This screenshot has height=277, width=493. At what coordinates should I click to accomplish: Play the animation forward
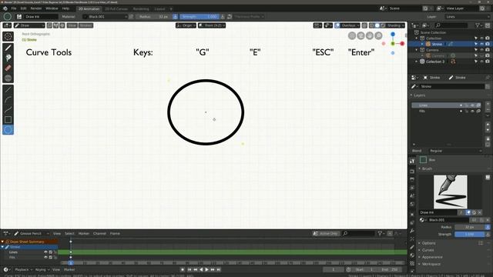click(206, 269)
